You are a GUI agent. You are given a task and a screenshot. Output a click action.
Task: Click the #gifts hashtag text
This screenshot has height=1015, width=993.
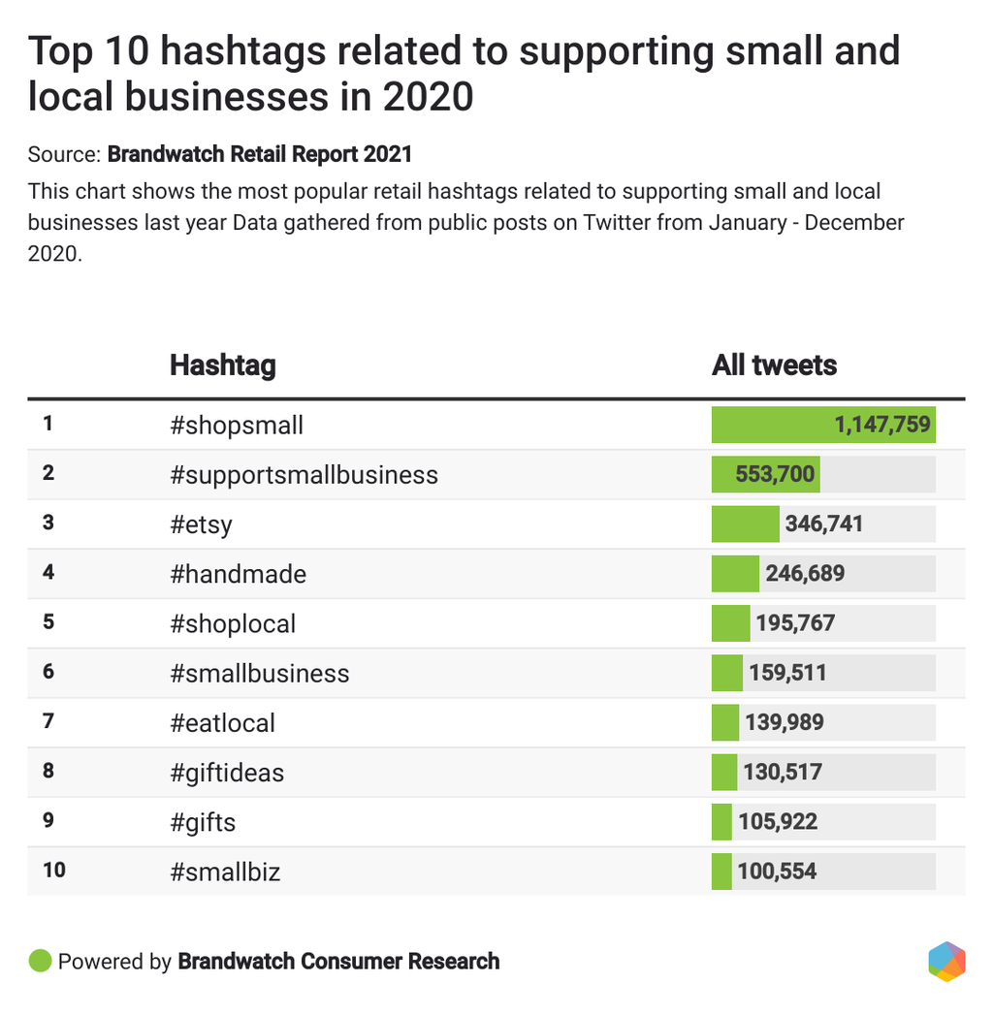click(x=203, y=822)
